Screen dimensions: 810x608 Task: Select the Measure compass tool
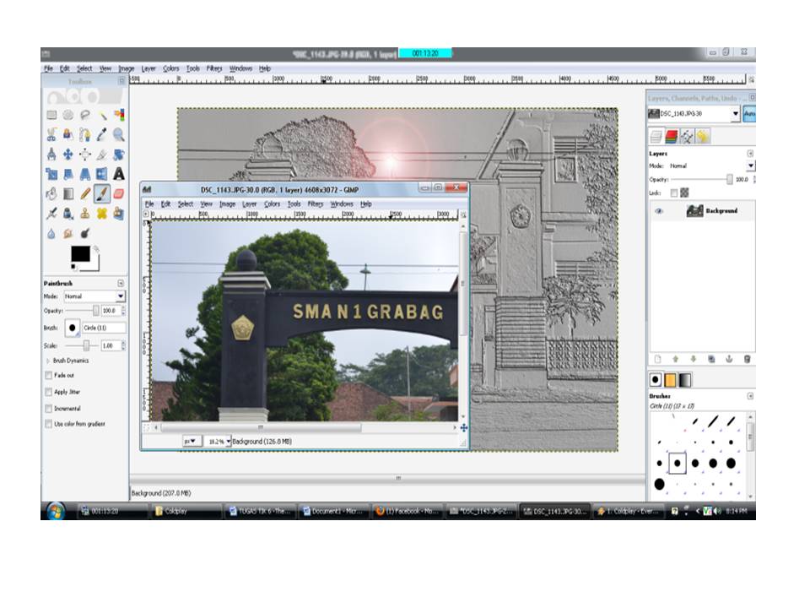click(51, 154)
